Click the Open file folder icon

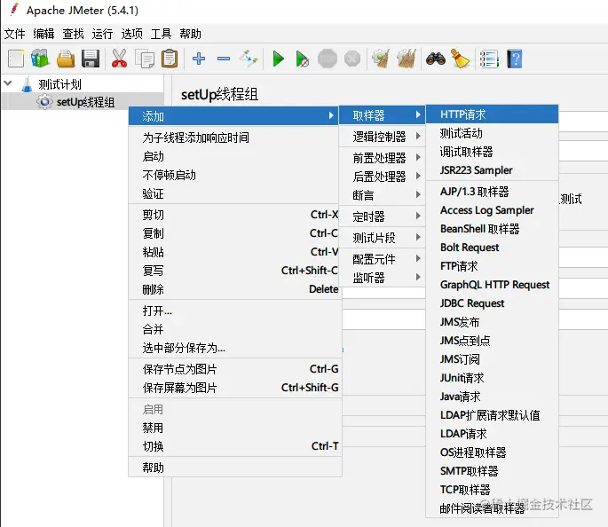point(66,59)
